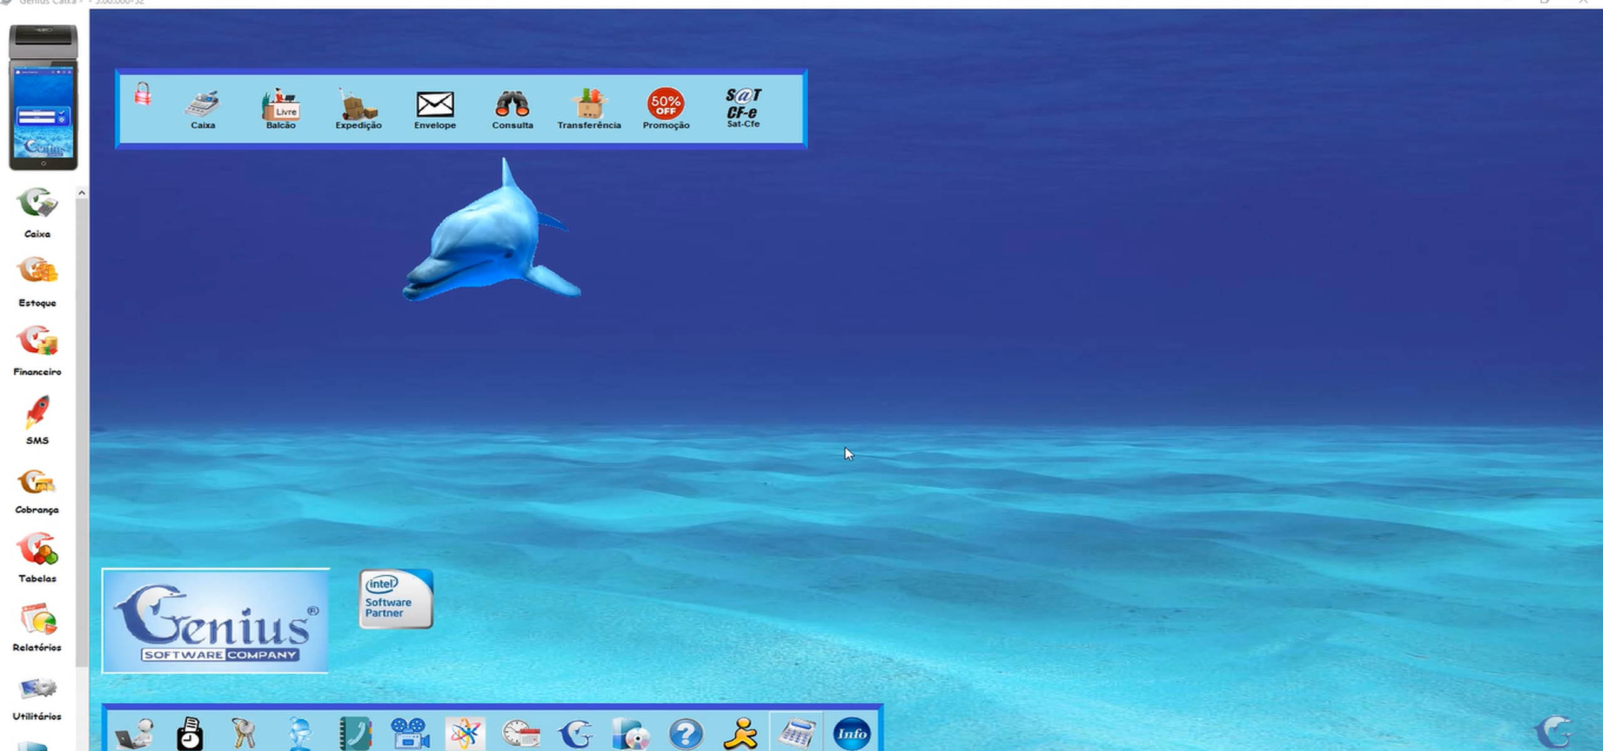This screenshot has height=751, width=1603.
Task: Click the red padlock lock icon
Action: (143, 93)
